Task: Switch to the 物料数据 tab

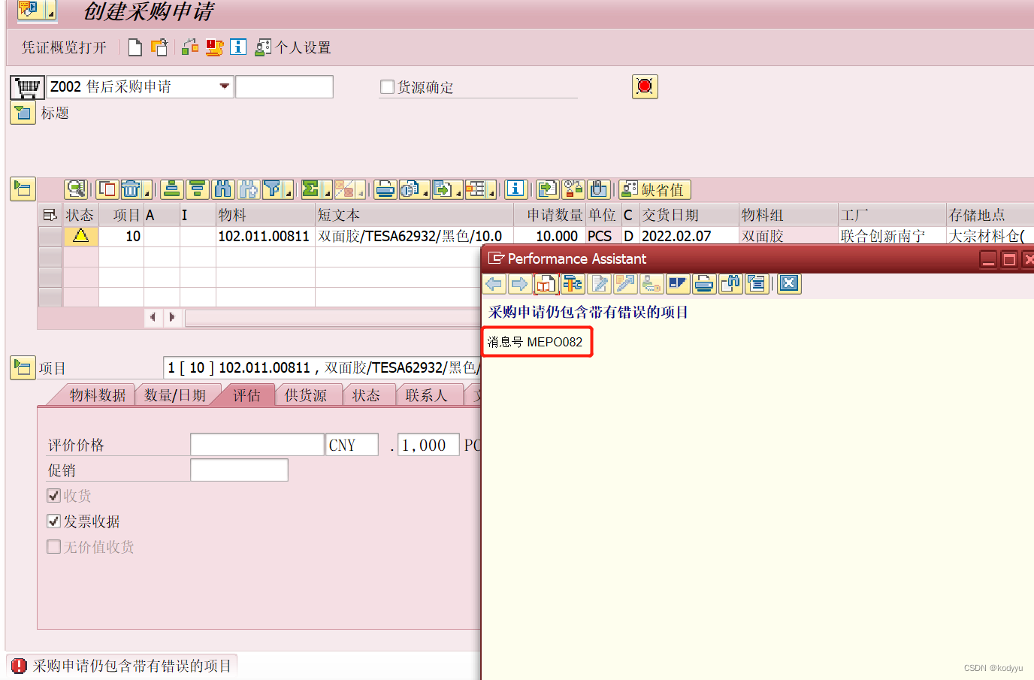Action: 97,395
